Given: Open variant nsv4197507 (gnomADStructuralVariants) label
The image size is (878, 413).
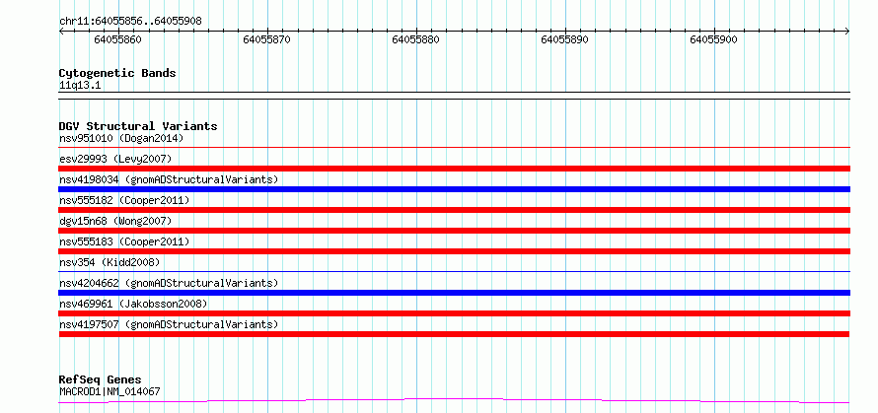Looking at the screenshot, I should coord(169,324).
